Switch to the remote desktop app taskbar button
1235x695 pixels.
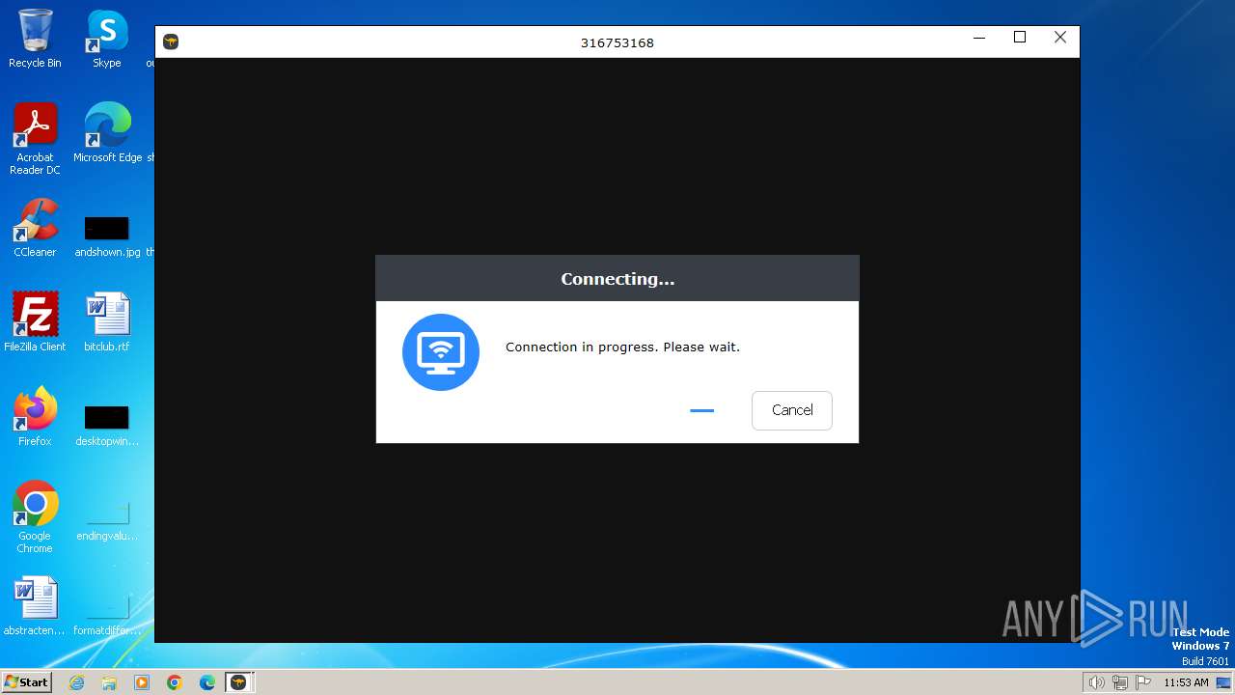238,682
